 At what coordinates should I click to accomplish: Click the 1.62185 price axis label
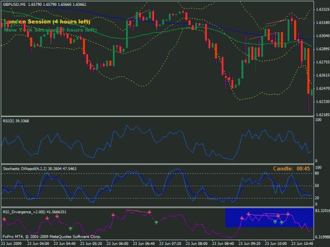tap(323, 115)
